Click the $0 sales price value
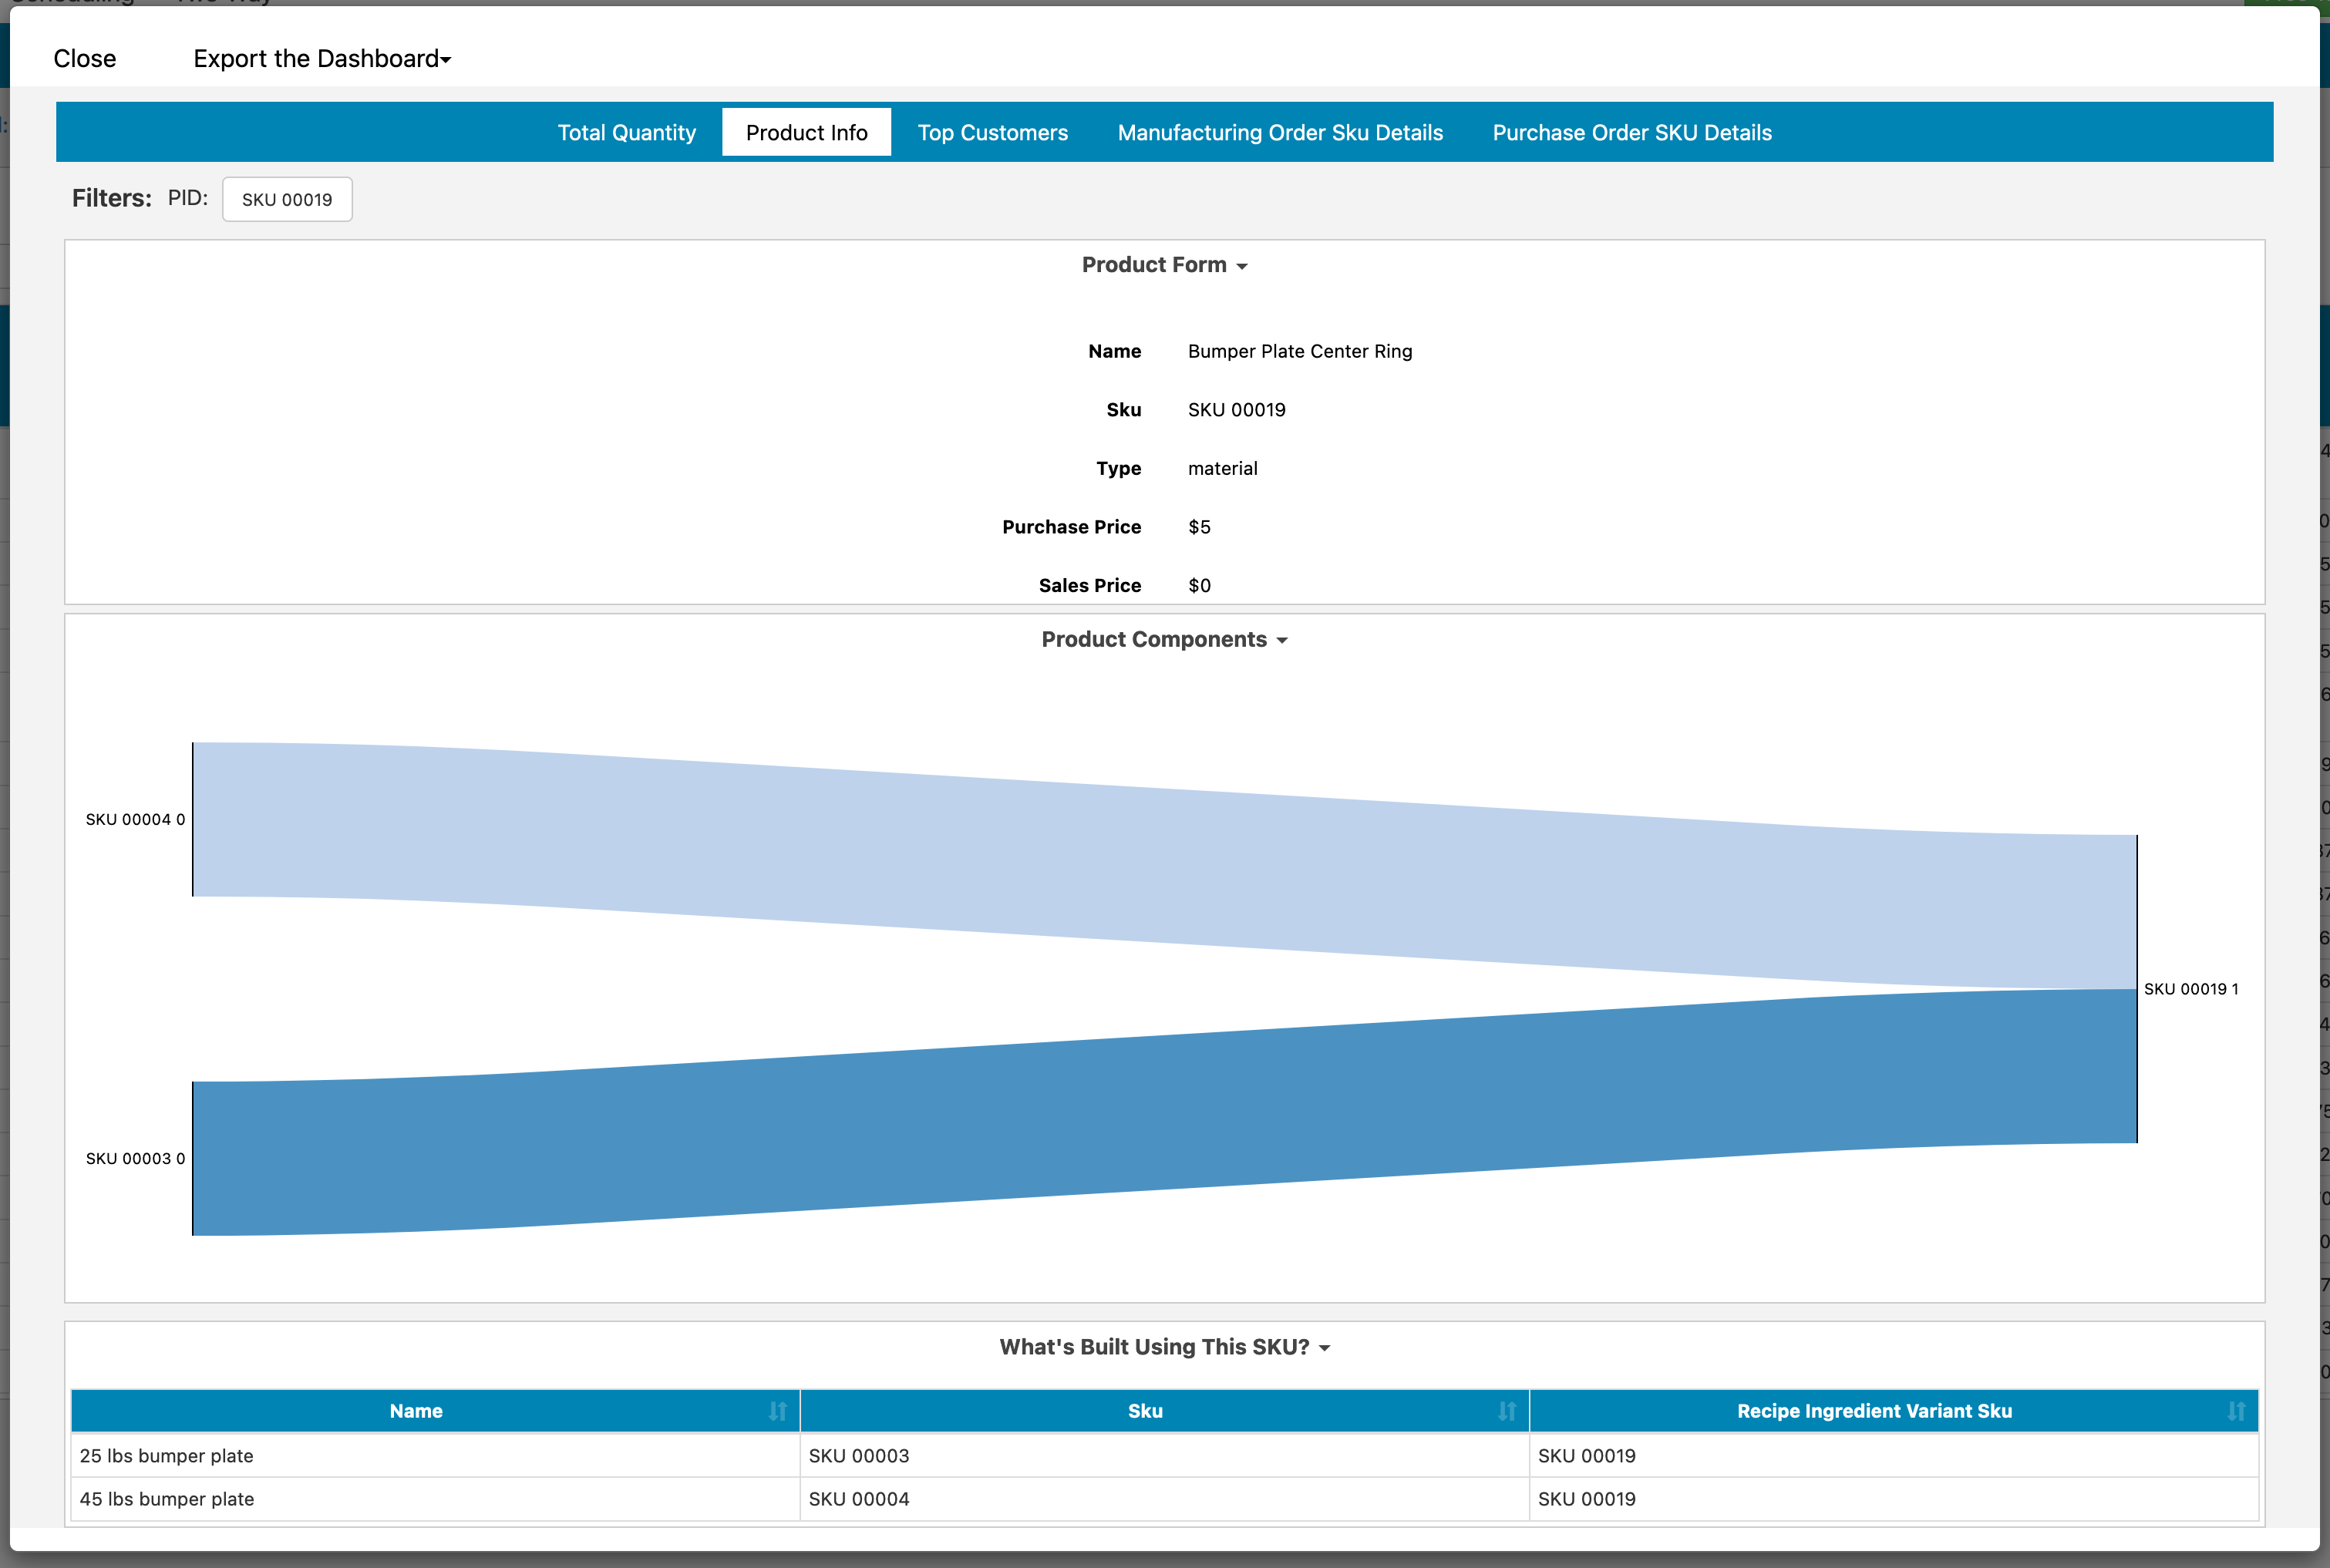 tap(1199, 585)
